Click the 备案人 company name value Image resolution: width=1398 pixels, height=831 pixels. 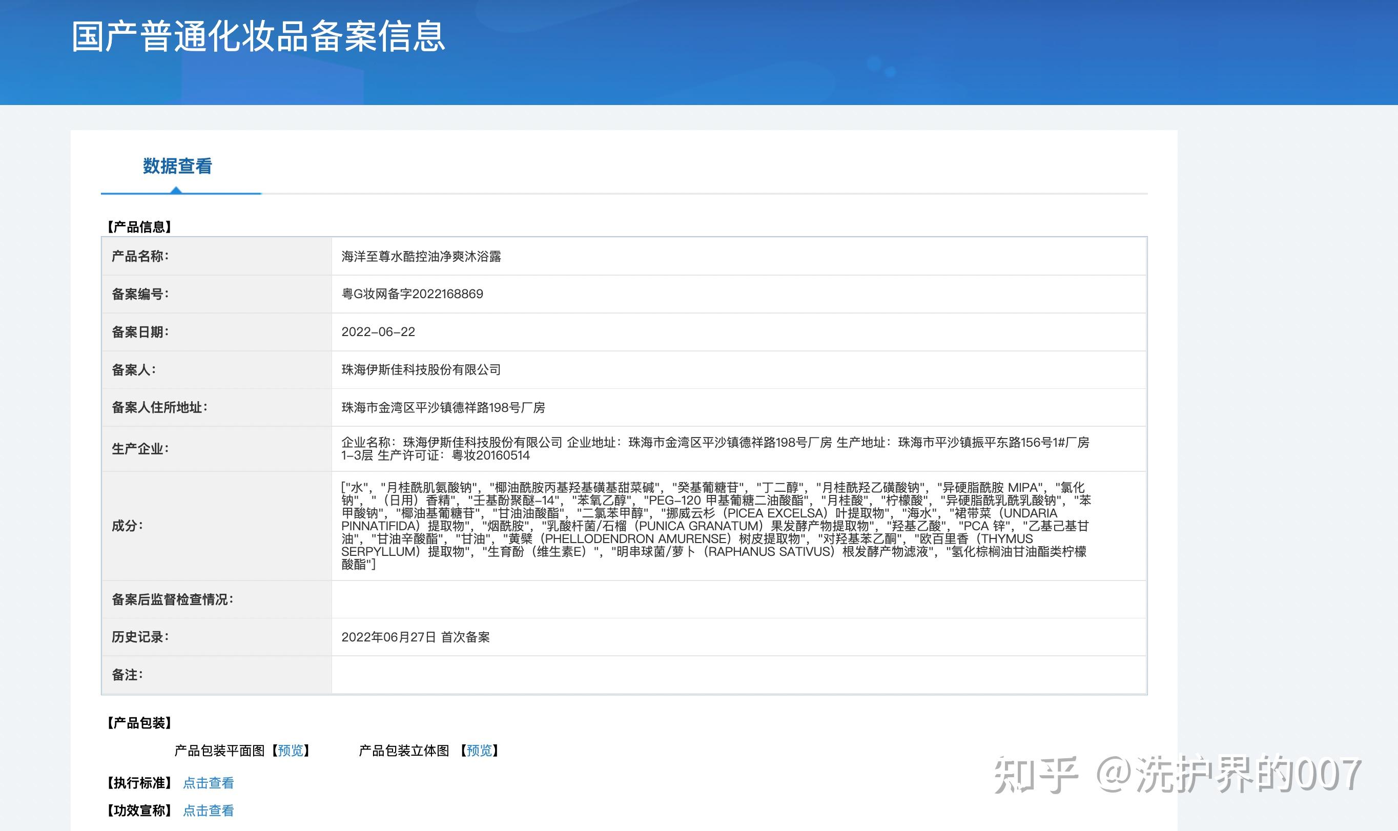[x=421, y=369]
